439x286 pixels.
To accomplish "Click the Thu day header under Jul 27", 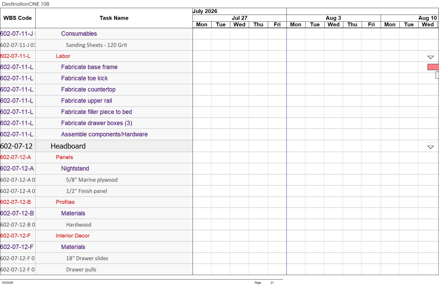I will coord(258,25).
